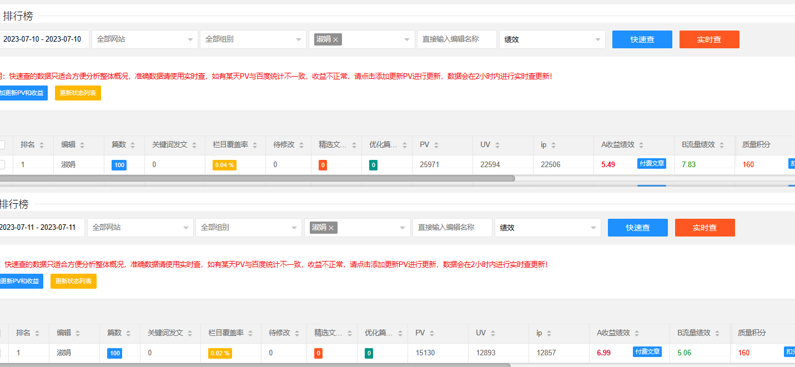Image resolution: width=795 pixels, height=367 pixels.
Task: Sort the lower table by A收益绩效 column
Action: click(x=636, y=333)
